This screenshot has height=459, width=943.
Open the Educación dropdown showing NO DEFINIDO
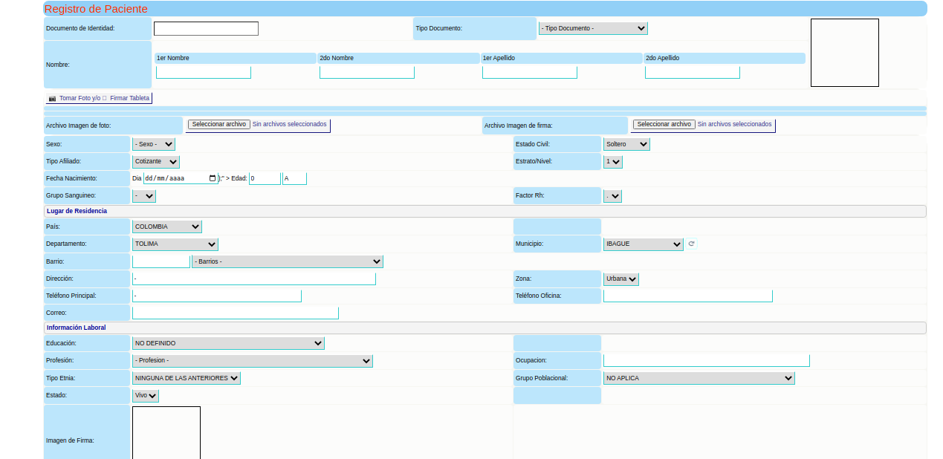point(227,343)
